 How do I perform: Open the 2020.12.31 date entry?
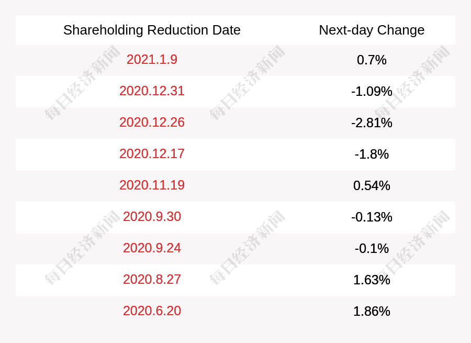click(x=152, y=91)
